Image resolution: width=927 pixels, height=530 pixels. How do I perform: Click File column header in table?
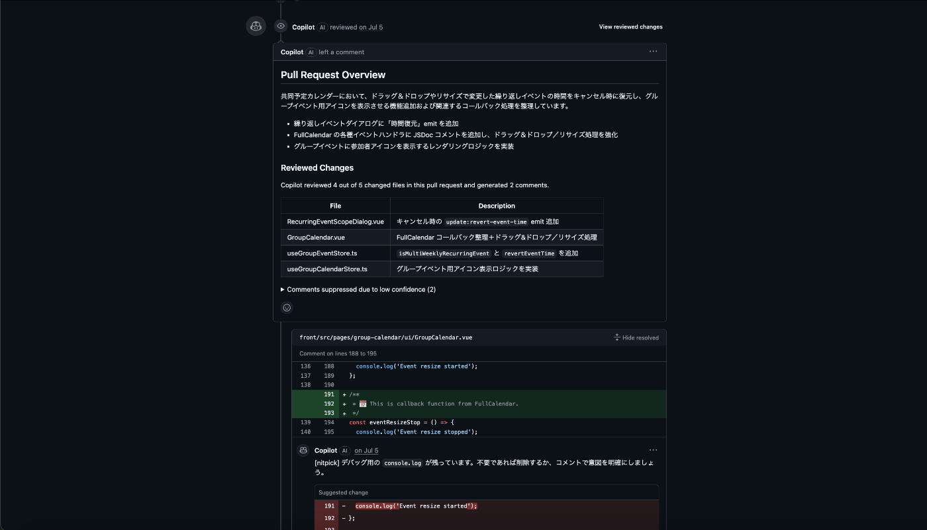336,206
